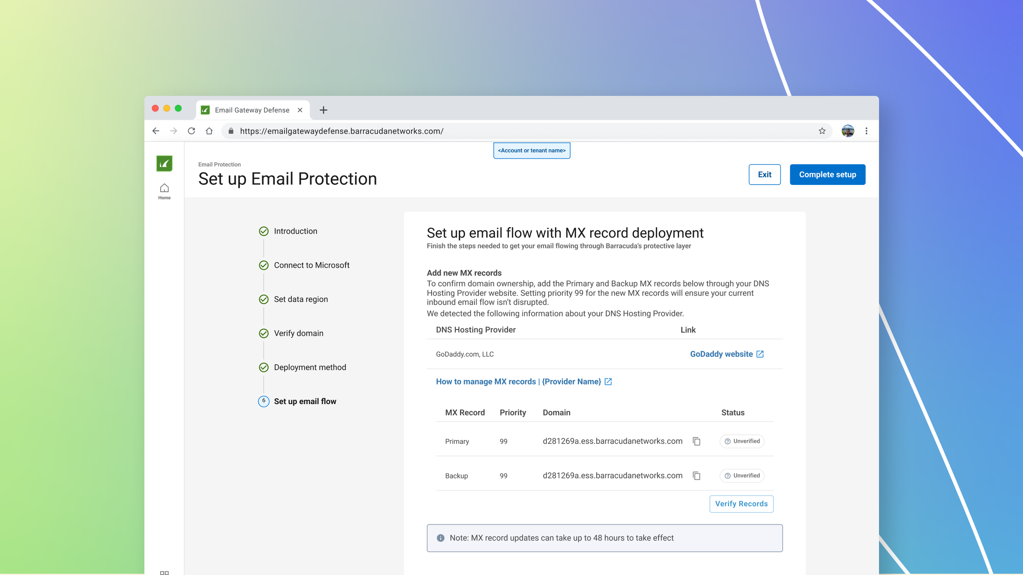Select the Email Gateway Defense tab
The height and width of the screenshot is (575, 1023).
(252, 110)
